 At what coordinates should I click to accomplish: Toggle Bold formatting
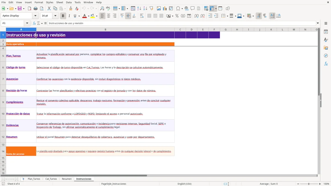63,16
